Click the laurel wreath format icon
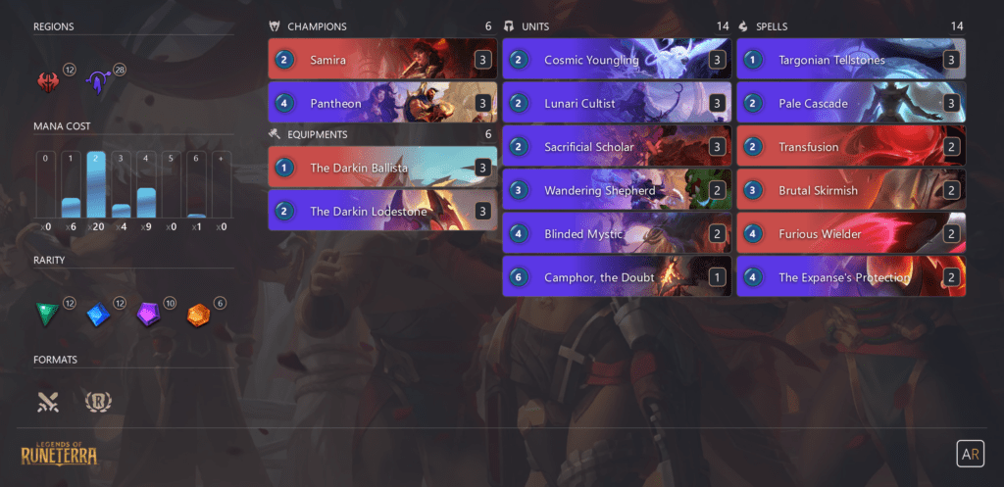This screenshot has width=1004, height=487. pyautogui.click(x=98, y=402)
